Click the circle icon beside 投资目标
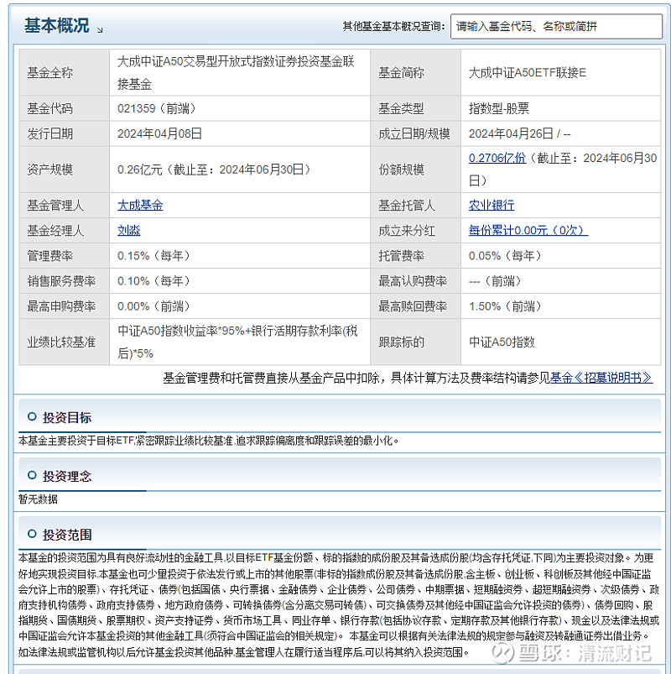The height and width of the screenshot is (674, 671). click(32, 416)
